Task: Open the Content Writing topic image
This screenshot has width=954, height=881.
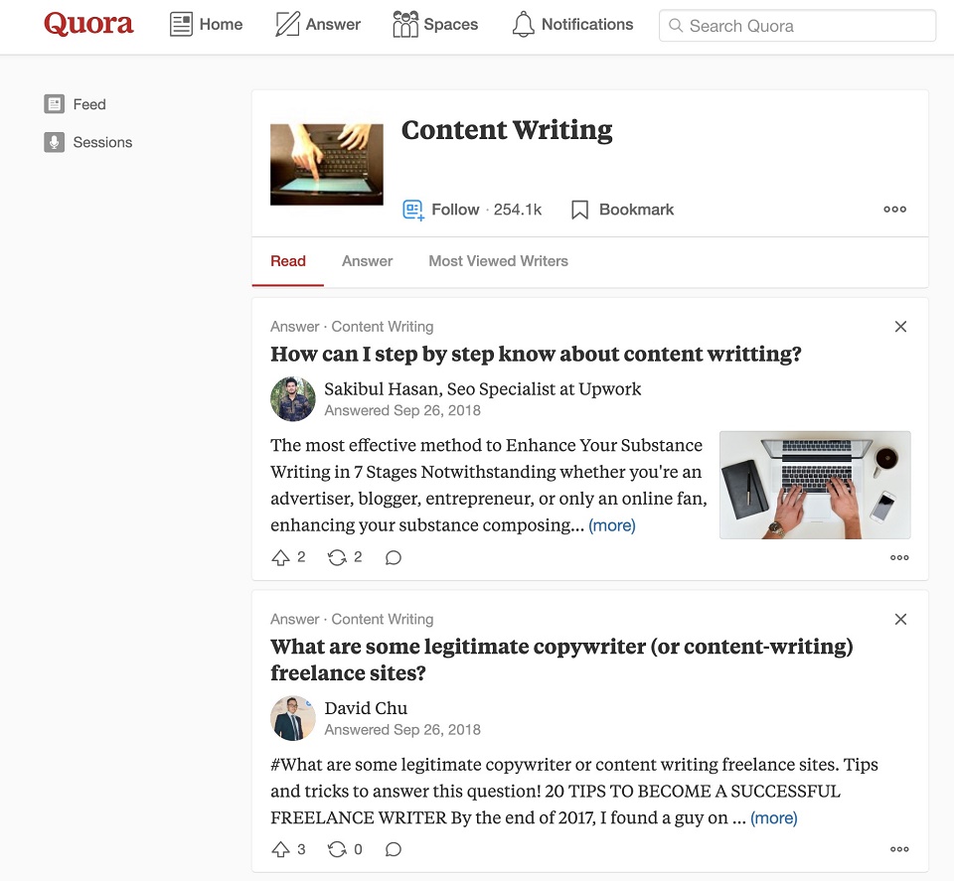Action: pyautogui.click(x=327, y=165)
